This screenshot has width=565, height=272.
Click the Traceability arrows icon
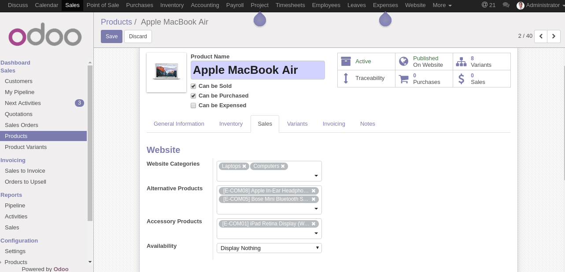point(346,79)
